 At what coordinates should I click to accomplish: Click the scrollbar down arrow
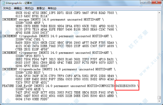159,101
